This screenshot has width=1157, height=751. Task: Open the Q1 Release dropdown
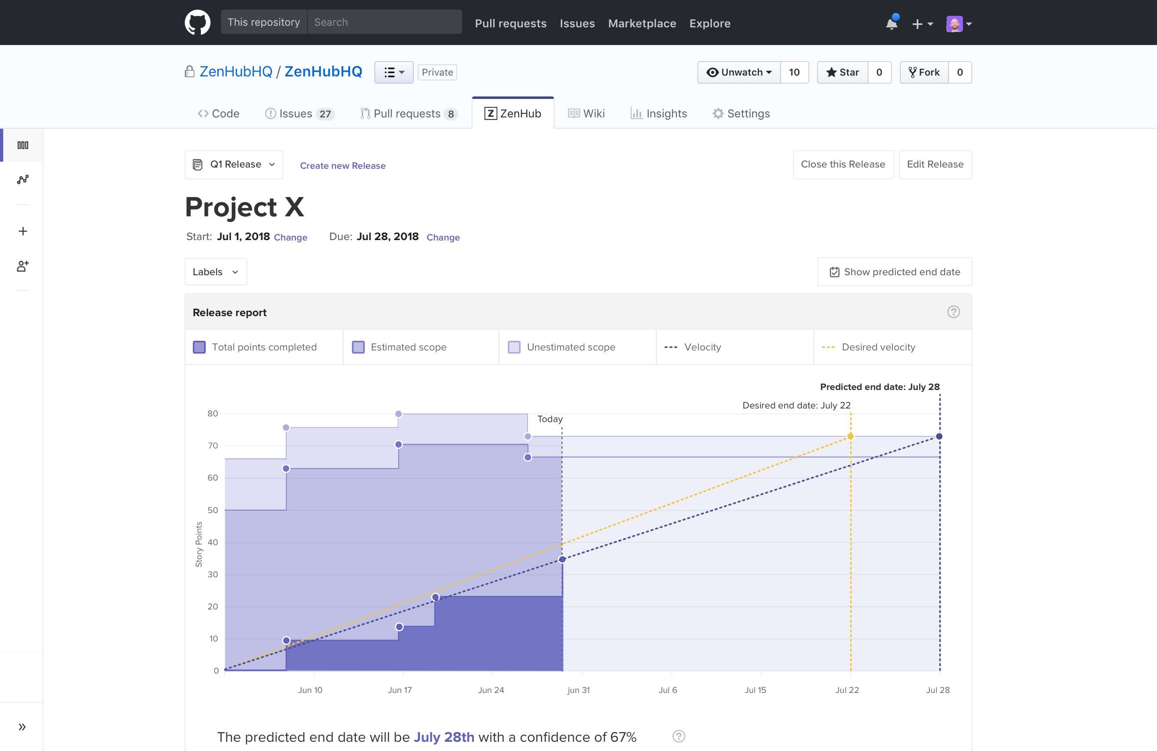tap(233, 164)
